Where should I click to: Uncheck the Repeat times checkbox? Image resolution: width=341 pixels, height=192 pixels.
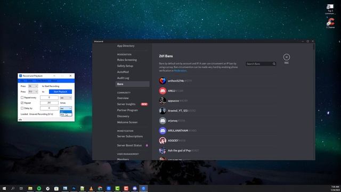(22, 103)
